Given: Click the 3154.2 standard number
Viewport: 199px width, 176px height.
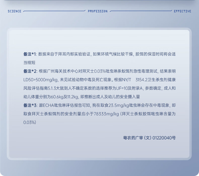Looking at the screenshot, I should click(x=141, y=80).
